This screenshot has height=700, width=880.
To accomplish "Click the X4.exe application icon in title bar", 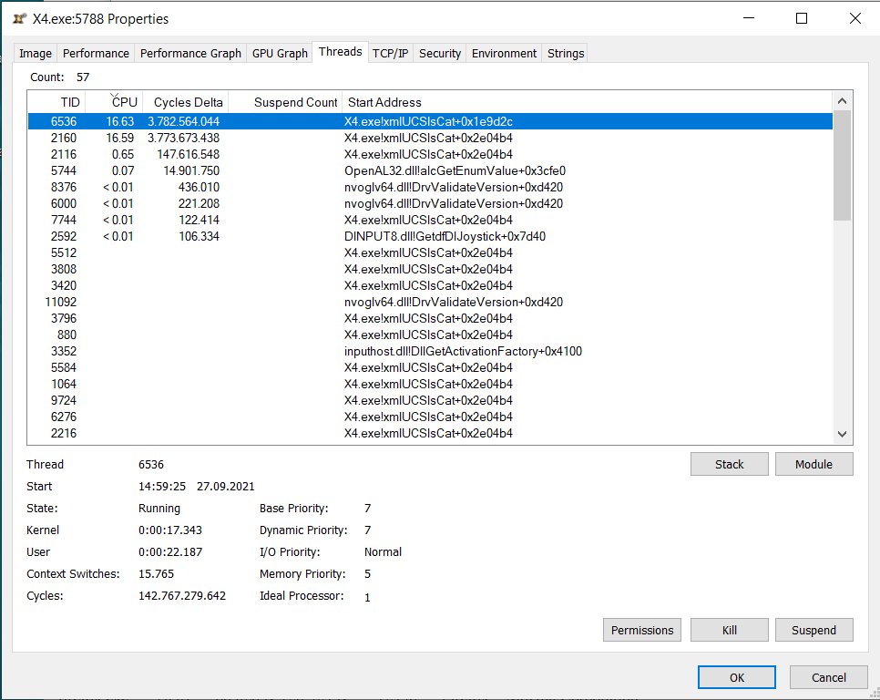I will click(x=20, y=18).
